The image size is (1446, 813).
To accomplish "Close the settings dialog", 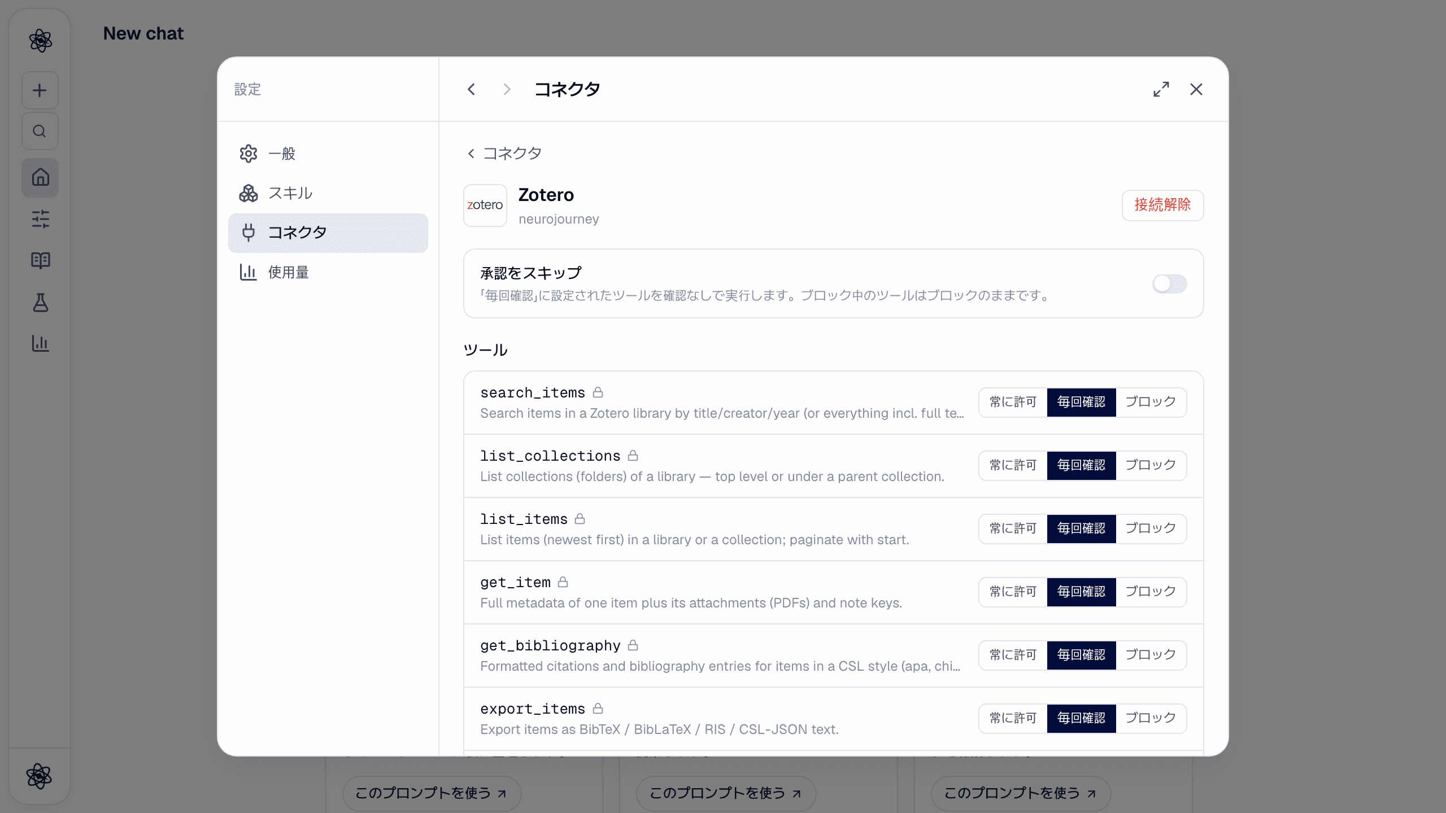I will coord(1196,89).
